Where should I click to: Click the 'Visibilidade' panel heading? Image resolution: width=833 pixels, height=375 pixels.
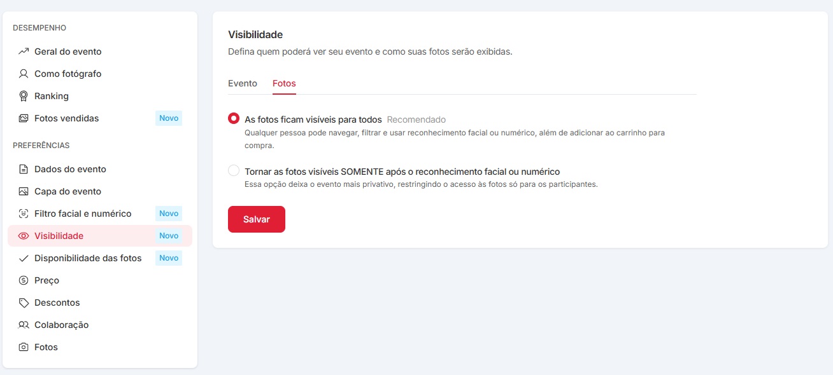[255, 34]
